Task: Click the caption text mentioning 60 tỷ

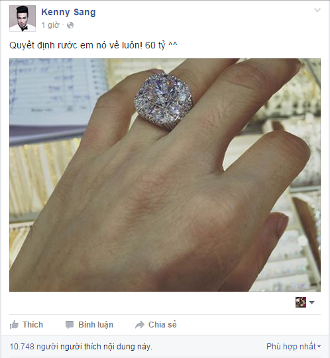Action: pos(93,45)
